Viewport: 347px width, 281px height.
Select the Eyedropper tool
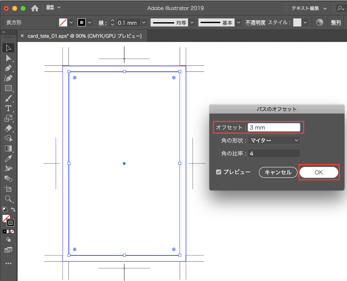coord(8,159)
